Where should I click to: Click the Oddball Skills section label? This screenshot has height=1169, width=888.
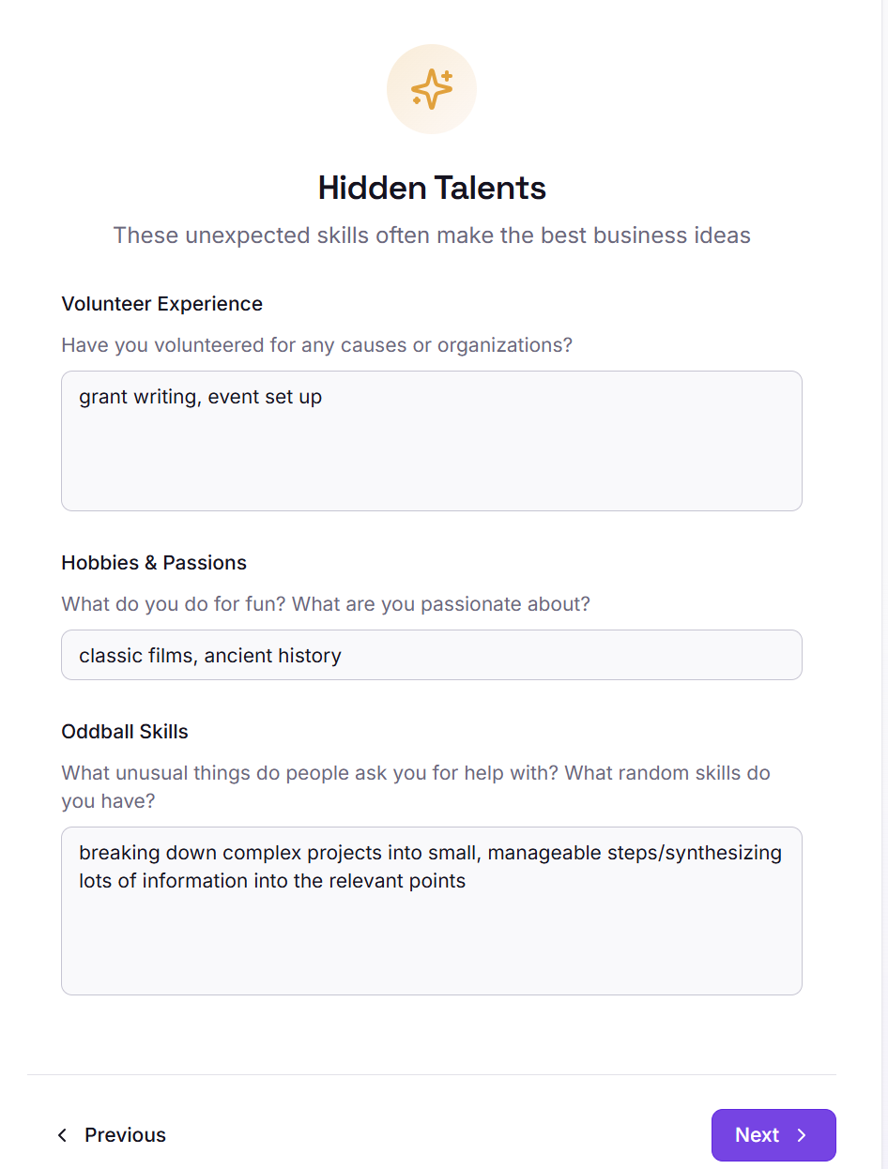tap(125, 732)
